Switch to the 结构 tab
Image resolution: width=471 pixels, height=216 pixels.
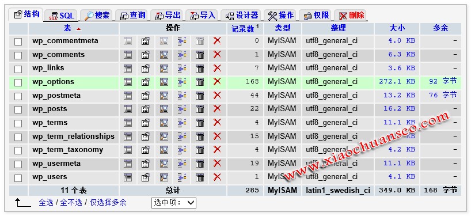26,14
